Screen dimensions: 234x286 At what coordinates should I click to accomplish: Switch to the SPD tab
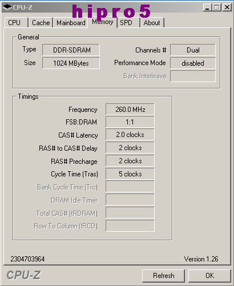pyautogui.click(x=129, y=23)
